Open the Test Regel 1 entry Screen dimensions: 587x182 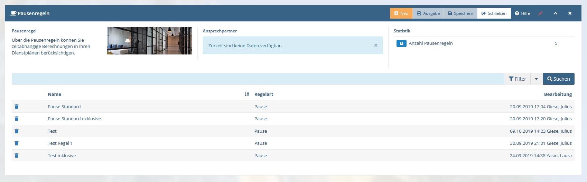click(x=60, y=143)
